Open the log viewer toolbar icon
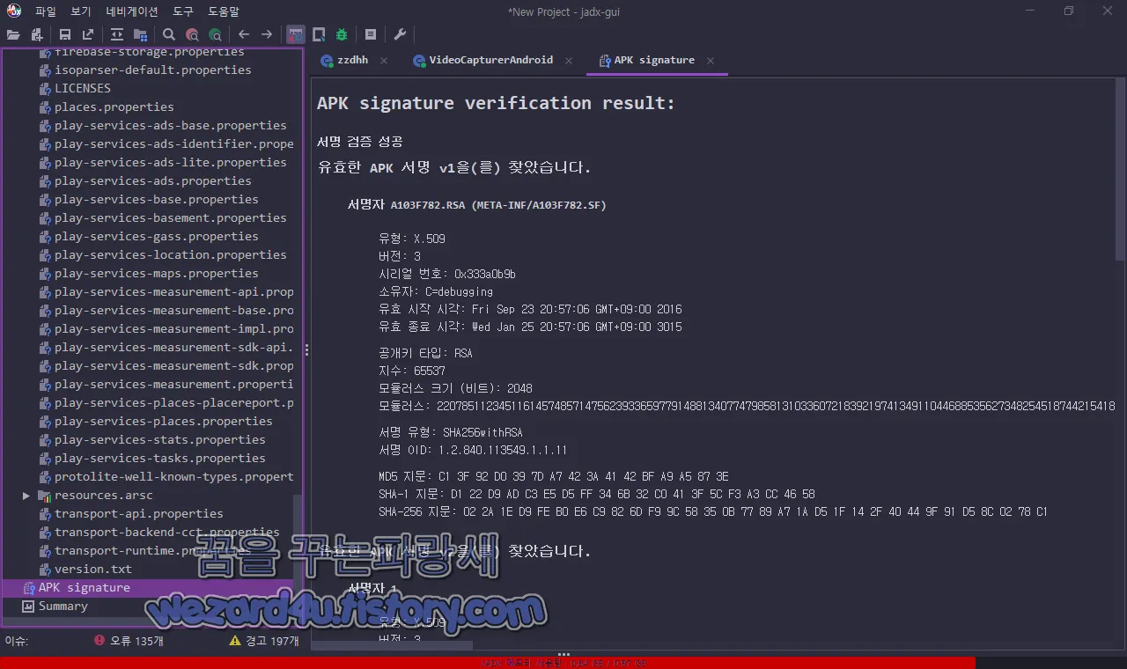The height and width of the screenshot is (669, 1127). pos(371,34)
